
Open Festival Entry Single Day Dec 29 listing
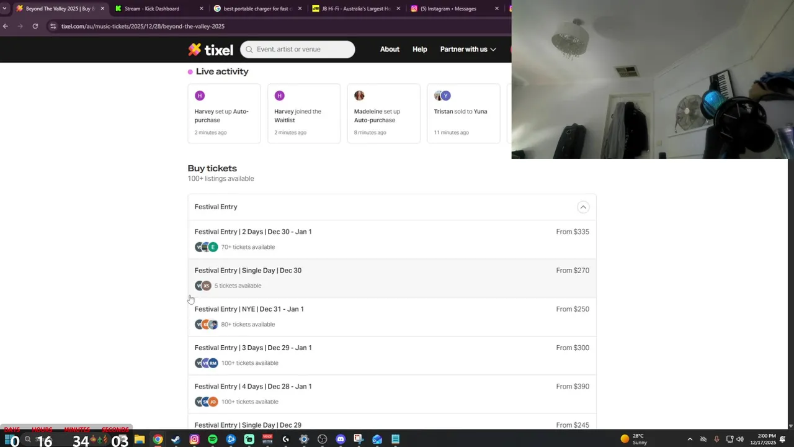[x=392, y=422]
